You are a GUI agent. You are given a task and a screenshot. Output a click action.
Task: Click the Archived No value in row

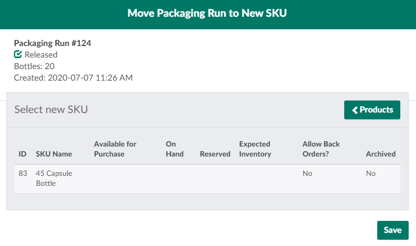370,173
